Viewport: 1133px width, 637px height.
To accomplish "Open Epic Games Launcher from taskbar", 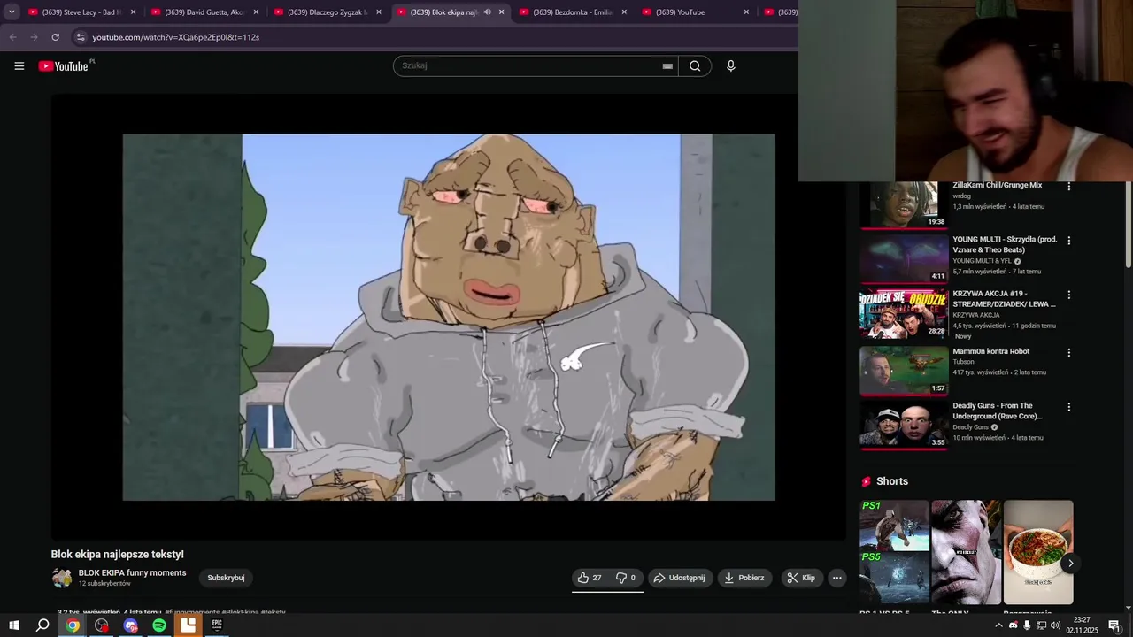I will click(217, 625).
